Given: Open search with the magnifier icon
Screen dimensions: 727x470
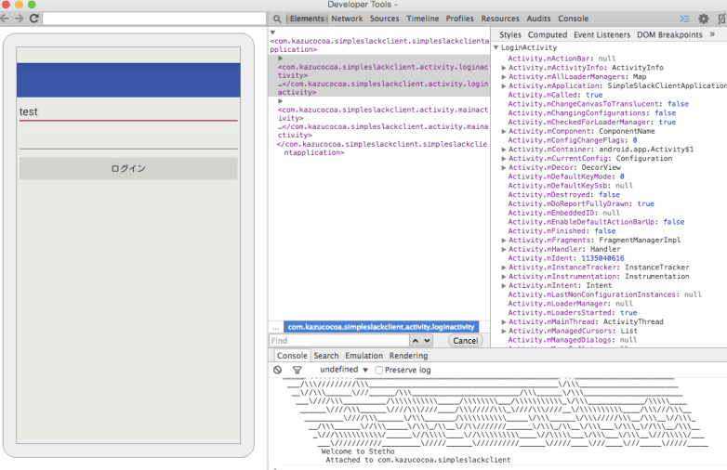Looking at the screenshot, I should (277, 19).
